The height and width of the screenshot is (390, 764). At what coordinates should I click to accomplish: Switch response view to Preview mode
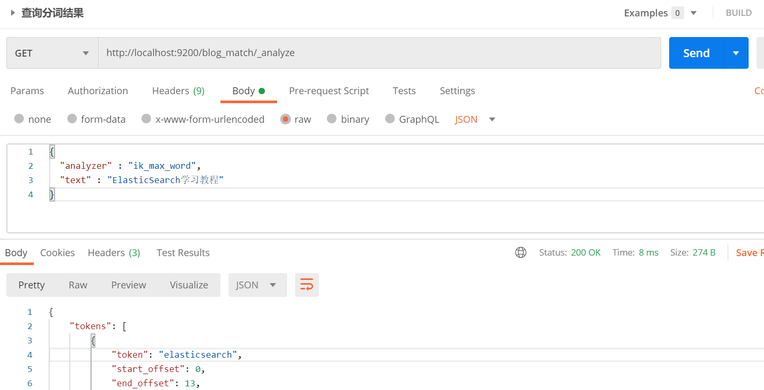pyautogui.click(x=128, y=285)
